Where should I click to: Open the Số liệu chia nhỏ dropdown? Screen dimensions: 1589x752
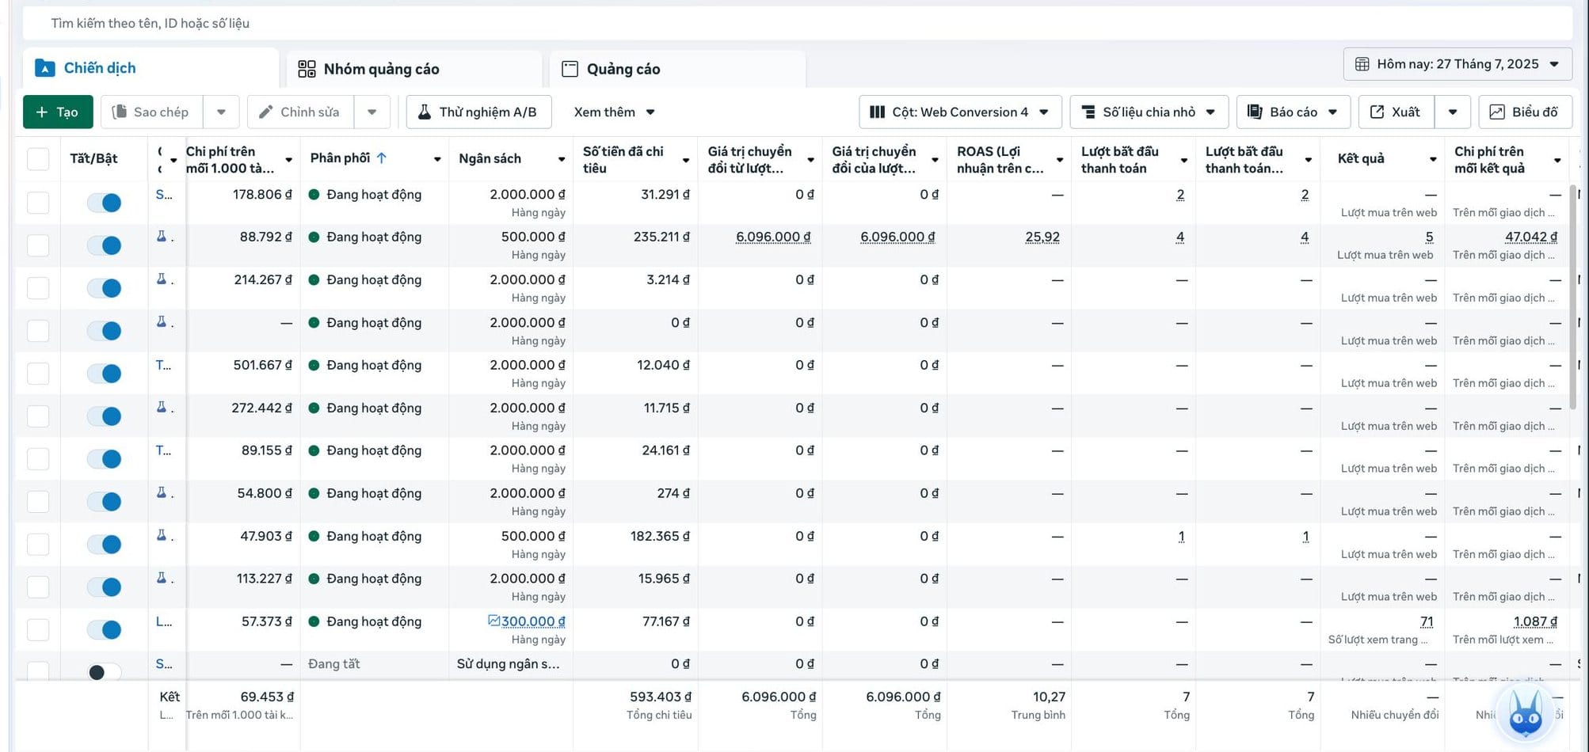coord(1149,112)
